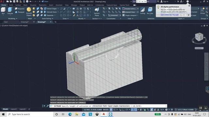The width and height of the screenshot is (209, 117).
Task: Open the Annotate ribbon tab
Action: [59, 5]
